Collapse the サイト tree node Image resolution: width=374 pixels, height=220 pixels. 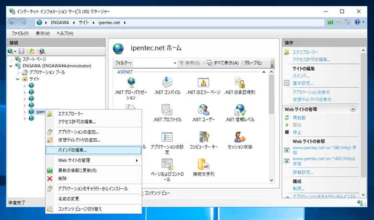(x=18, y=79)
